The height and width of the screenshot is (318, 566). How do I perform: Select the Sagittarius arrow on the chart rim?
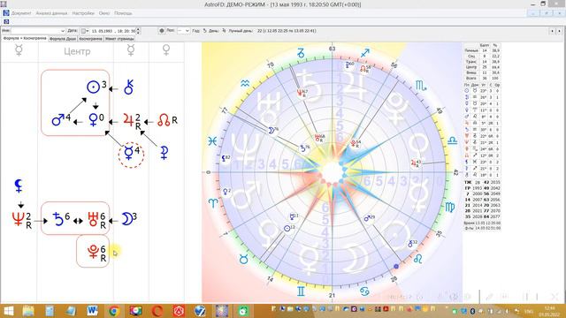click(365, 53)
